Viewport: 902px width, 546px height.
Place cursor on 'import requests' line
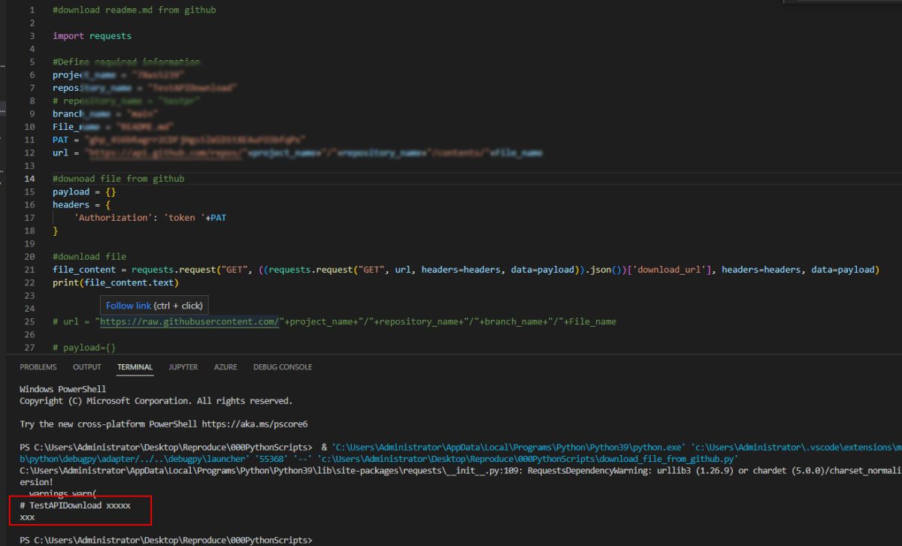(x=92, y=36)
